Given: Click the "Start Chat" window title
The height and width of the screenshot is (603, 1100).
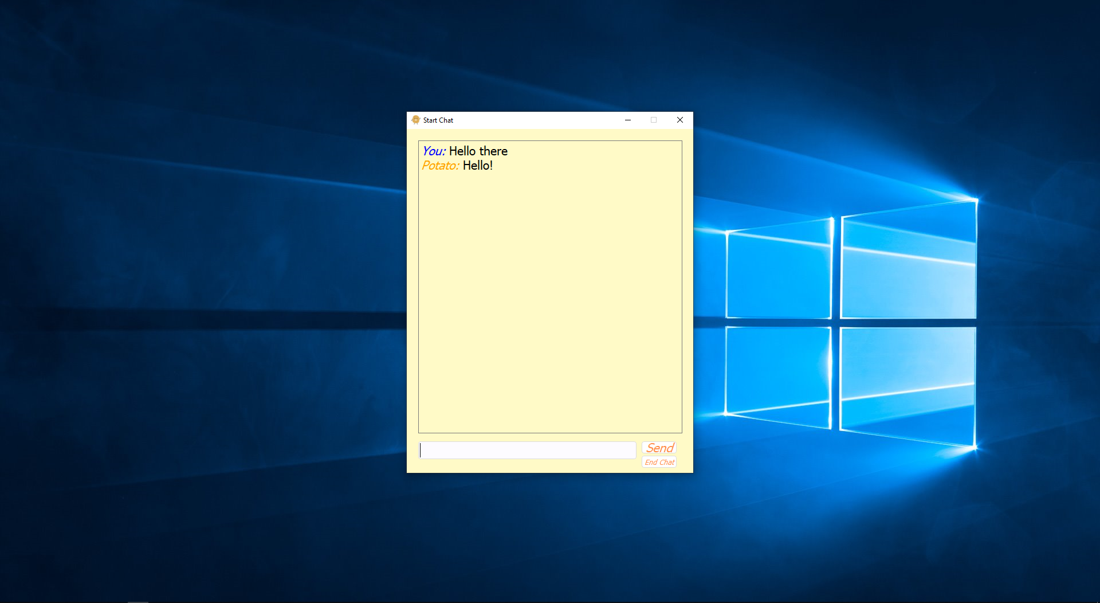Looking at the screenshot, I should click(438, 120).
